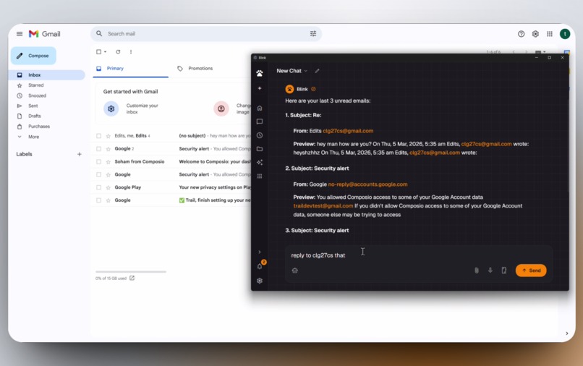Tick the select-all checkbox in Gmail toolbar

coord(98,51)
